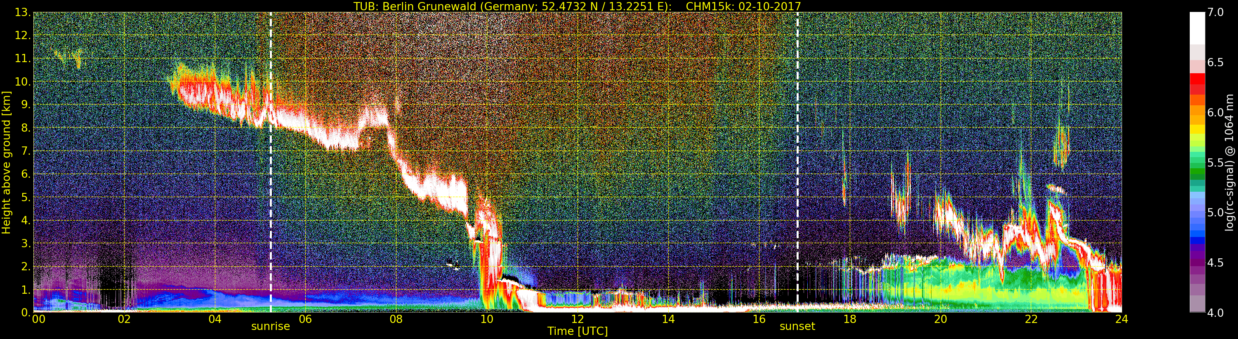
Task: Click the "sunset" label below the time axis
Action: [797, 327]
